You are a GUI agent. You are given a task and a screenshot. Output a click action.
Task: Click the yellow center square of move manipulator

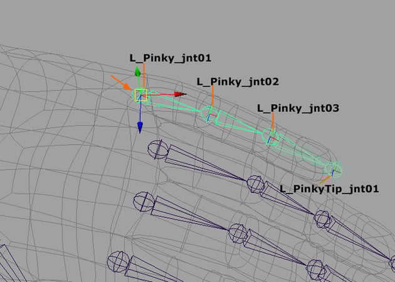pos(140,95)
